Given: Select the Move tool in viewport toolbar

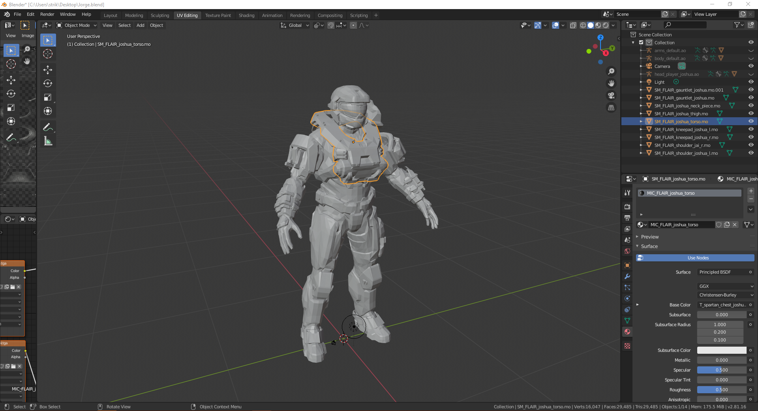Looking at the screenshot, I should pyautogui.click(x=48, y=70).
